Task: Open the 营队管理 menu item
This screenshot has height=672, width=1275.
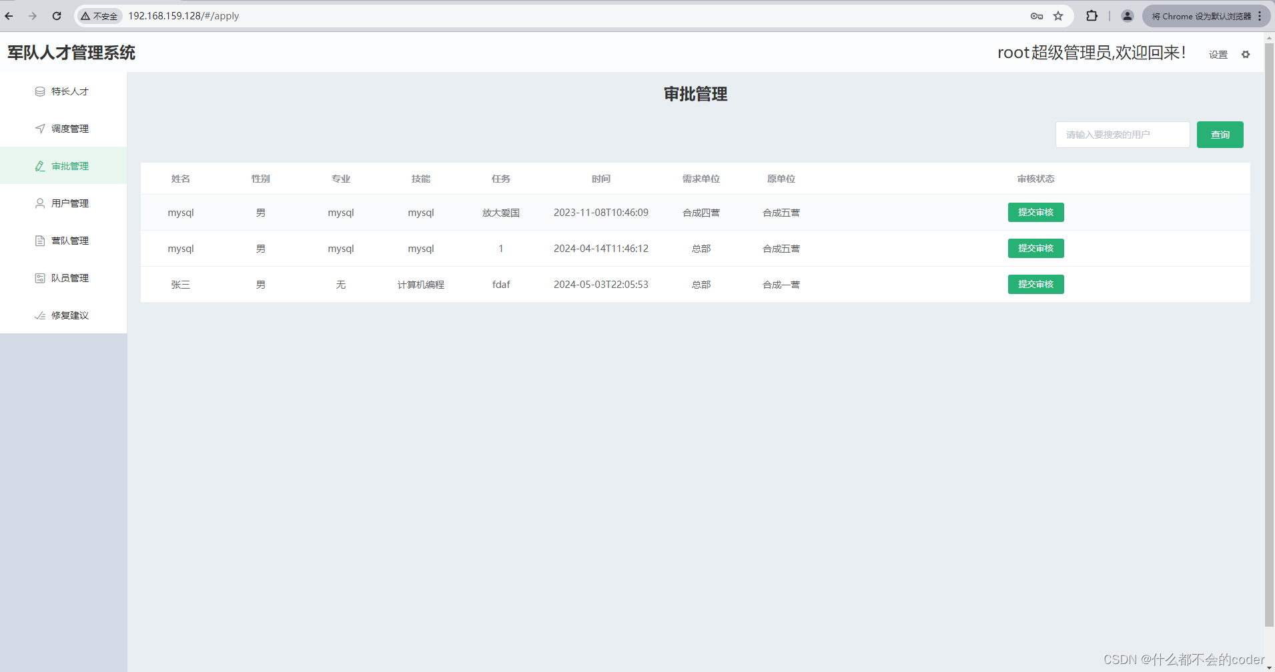Action: click(x=63, y=241)
